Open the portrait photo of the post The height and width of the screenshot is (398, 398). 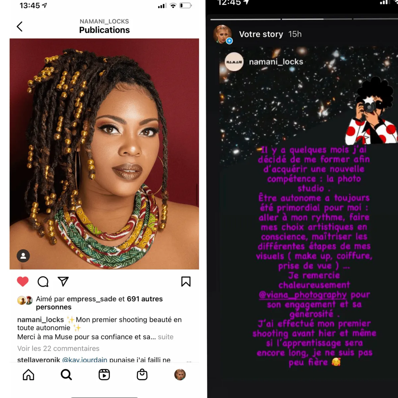point(104,154)
